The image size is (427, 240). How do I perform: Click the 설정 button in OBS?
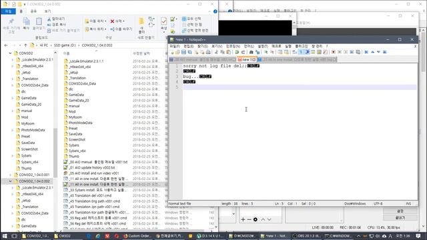tap(400, 211)
